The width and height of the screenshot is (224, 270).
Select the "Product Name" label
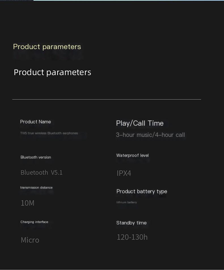coord(35,122)
